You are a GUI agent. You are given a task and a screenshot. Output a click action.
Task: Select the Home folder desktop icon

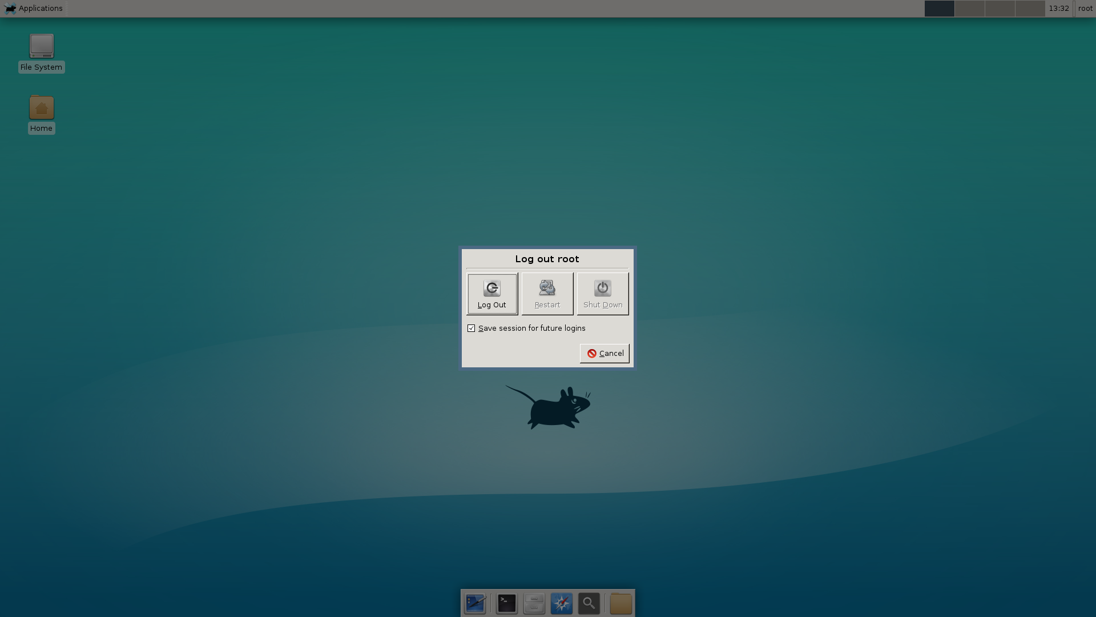[41, 114]
